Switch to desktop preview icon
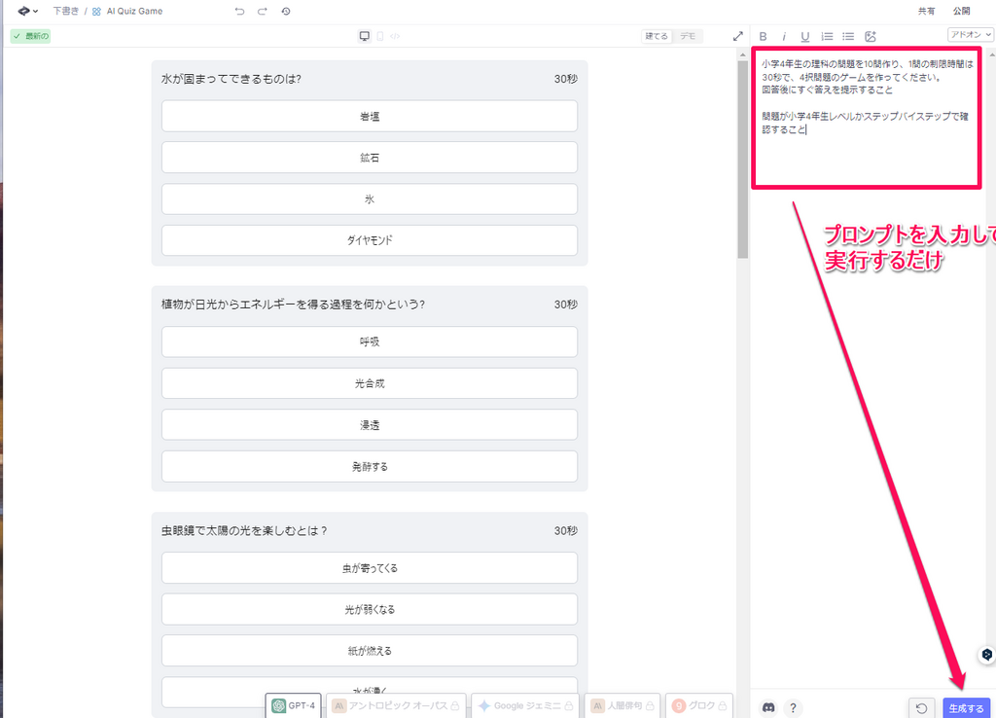Screen dimensions: 996x718 pyautogui.click(x=365, y=36)
